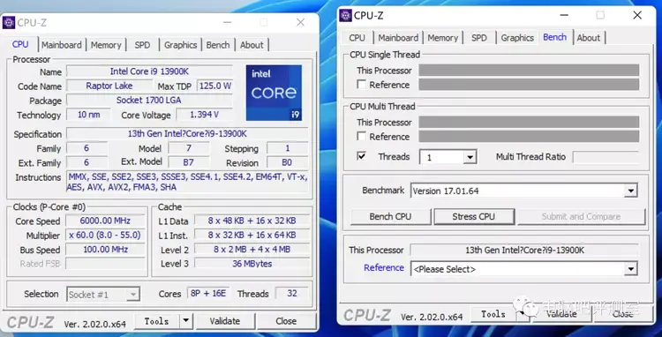
Task: Open Memory tab in right CPU-Z window
Action: point(442,38)
